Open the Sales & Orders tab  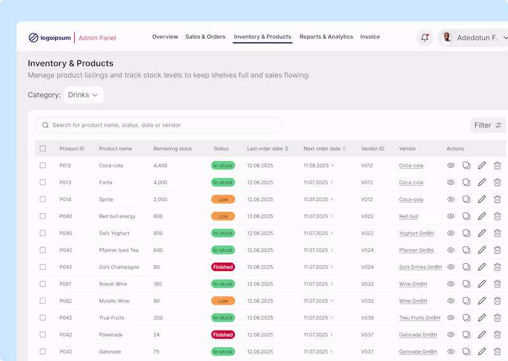205,37
